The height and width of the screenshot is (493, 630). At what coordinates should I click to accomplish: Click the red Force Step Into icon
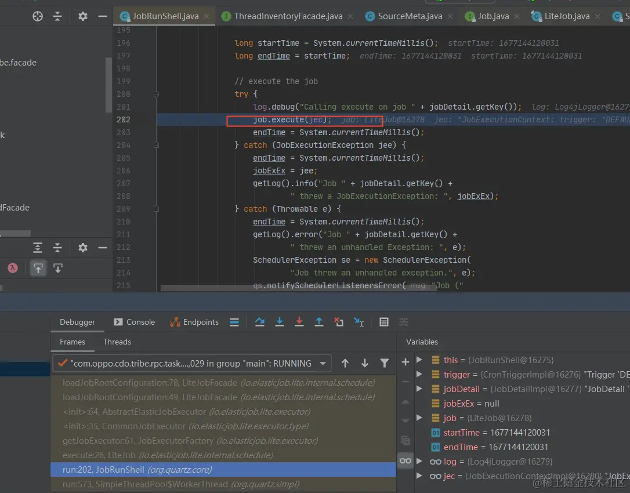pos(299,322)
